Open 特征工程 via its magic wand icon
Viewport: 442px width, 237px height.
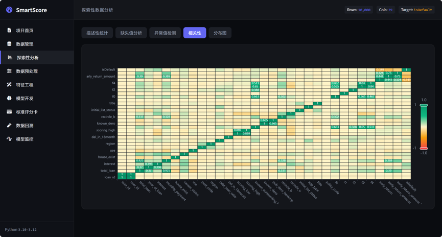pyautogui.click(x=9, y=85)
